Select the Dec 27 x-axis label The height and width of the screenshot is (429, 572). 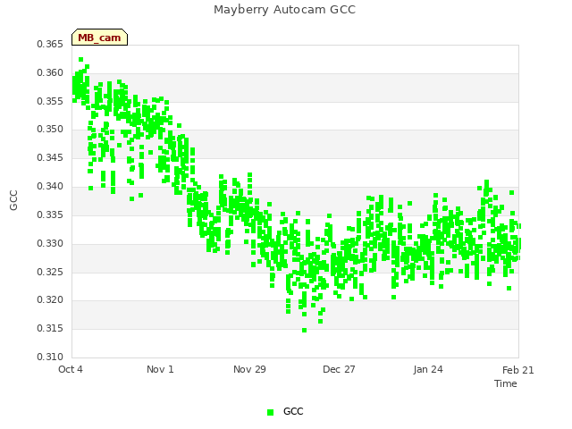[339, 369]
